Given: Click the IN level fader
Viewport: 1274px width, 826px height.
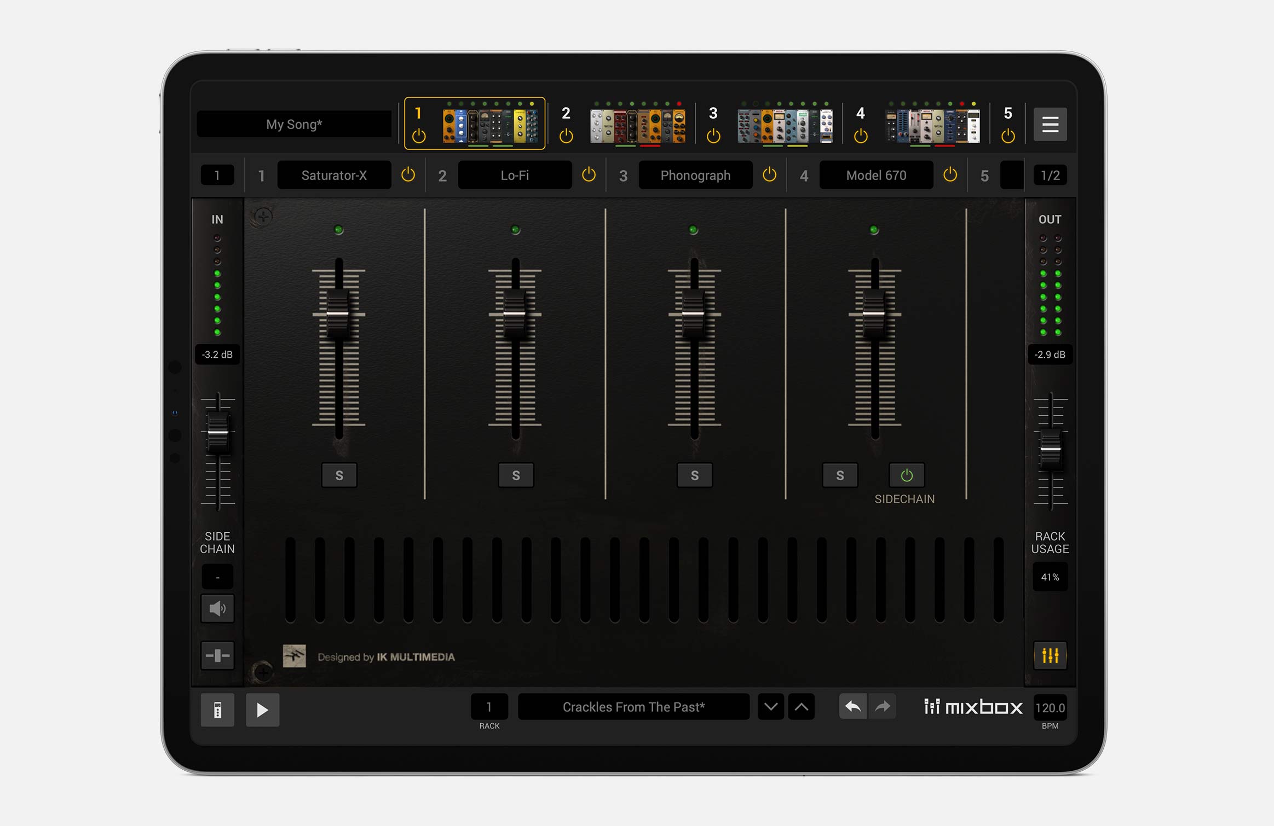Looking at the screenshot, I should [x=218, y=433].
